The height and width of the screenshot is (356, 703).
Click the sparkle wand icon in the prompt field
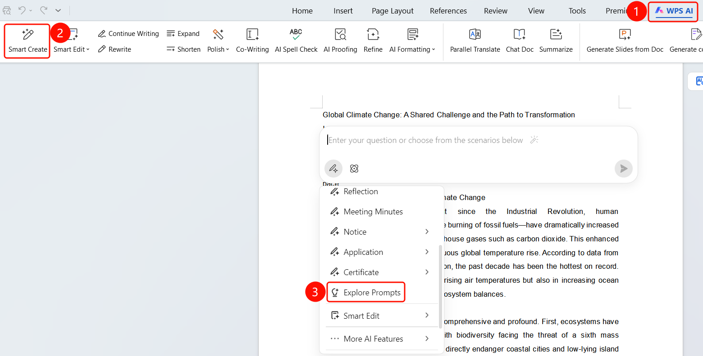pyautogui.click(x=534, y=140)
